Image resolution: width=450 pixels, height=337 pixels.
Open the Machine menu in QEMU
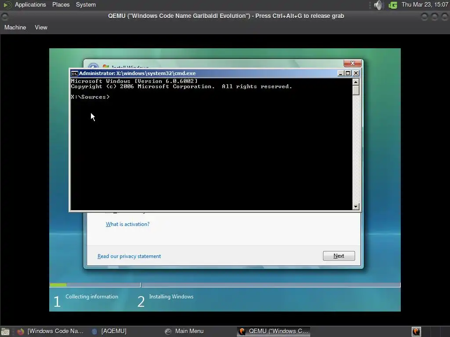point(15,28)
